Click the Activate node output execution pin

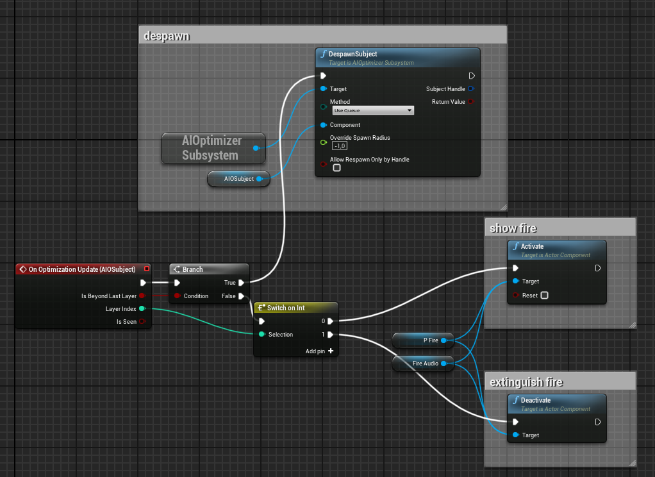598,269
